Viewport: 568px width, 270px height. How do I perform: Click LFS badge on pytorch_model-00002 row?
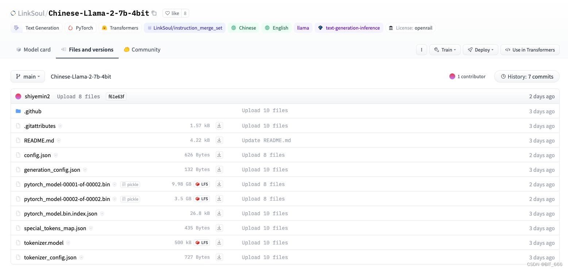[x=202, y=199]
